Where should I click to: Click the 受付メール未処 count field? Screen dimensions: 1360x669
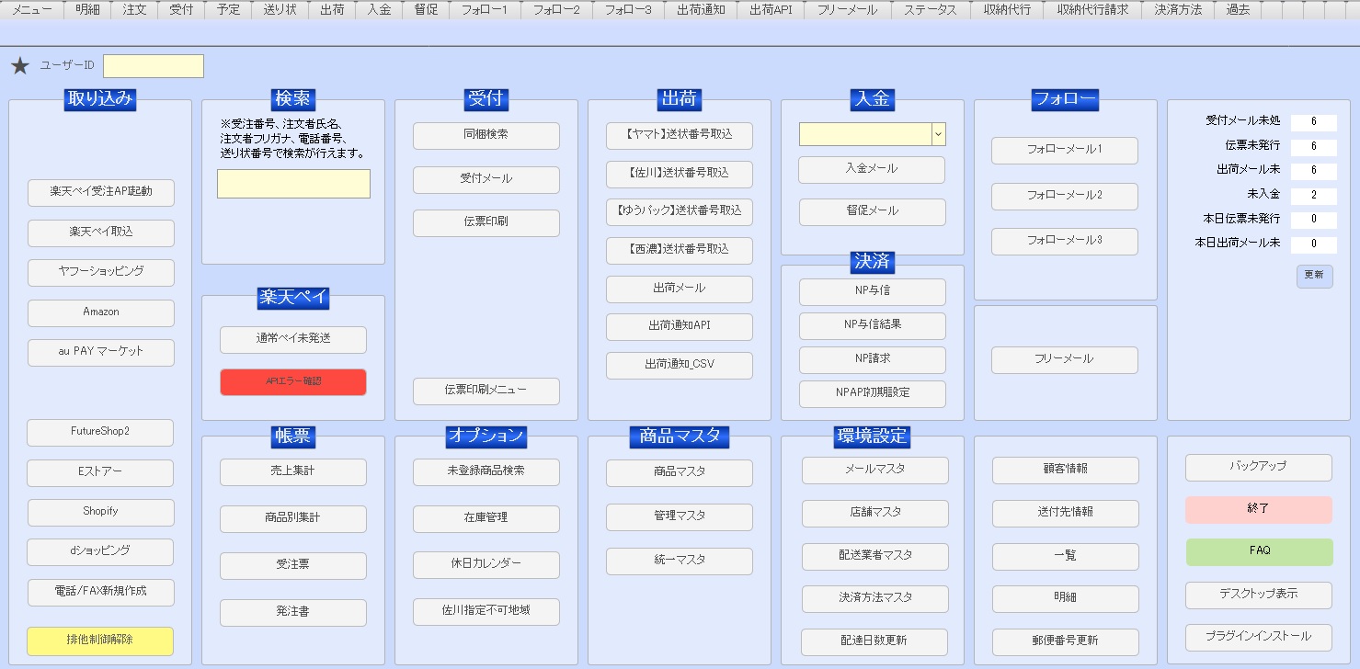point(1313,122)
